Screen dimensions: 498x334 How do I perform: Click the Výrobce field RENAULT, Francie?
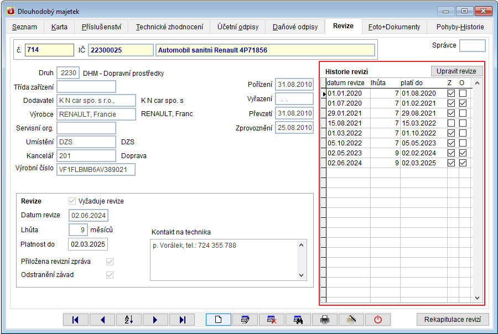tap(96, 114)
